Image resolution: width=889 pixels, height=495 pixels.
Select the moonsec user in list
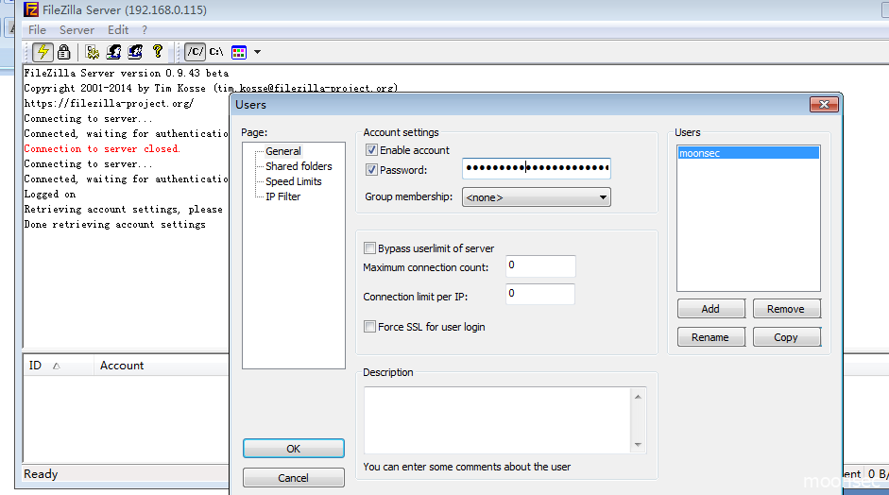click(x=748, y=153)
